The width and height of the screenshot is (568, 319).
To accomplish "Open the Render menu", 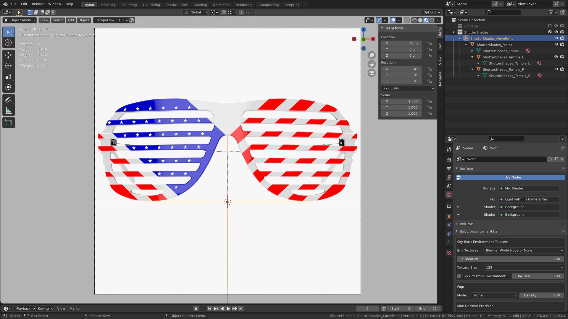I will coord(38,4).
